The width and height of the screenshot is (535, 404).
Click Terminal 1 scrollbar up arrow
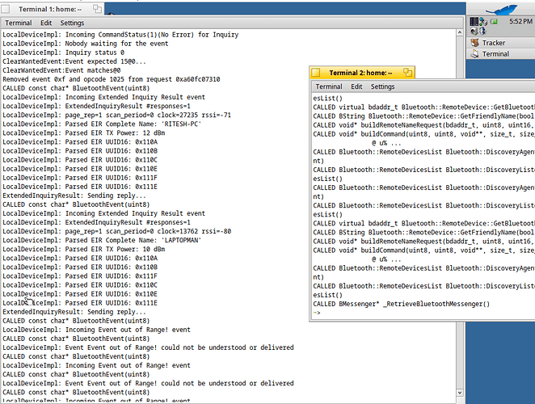click(x=460, y=32)
